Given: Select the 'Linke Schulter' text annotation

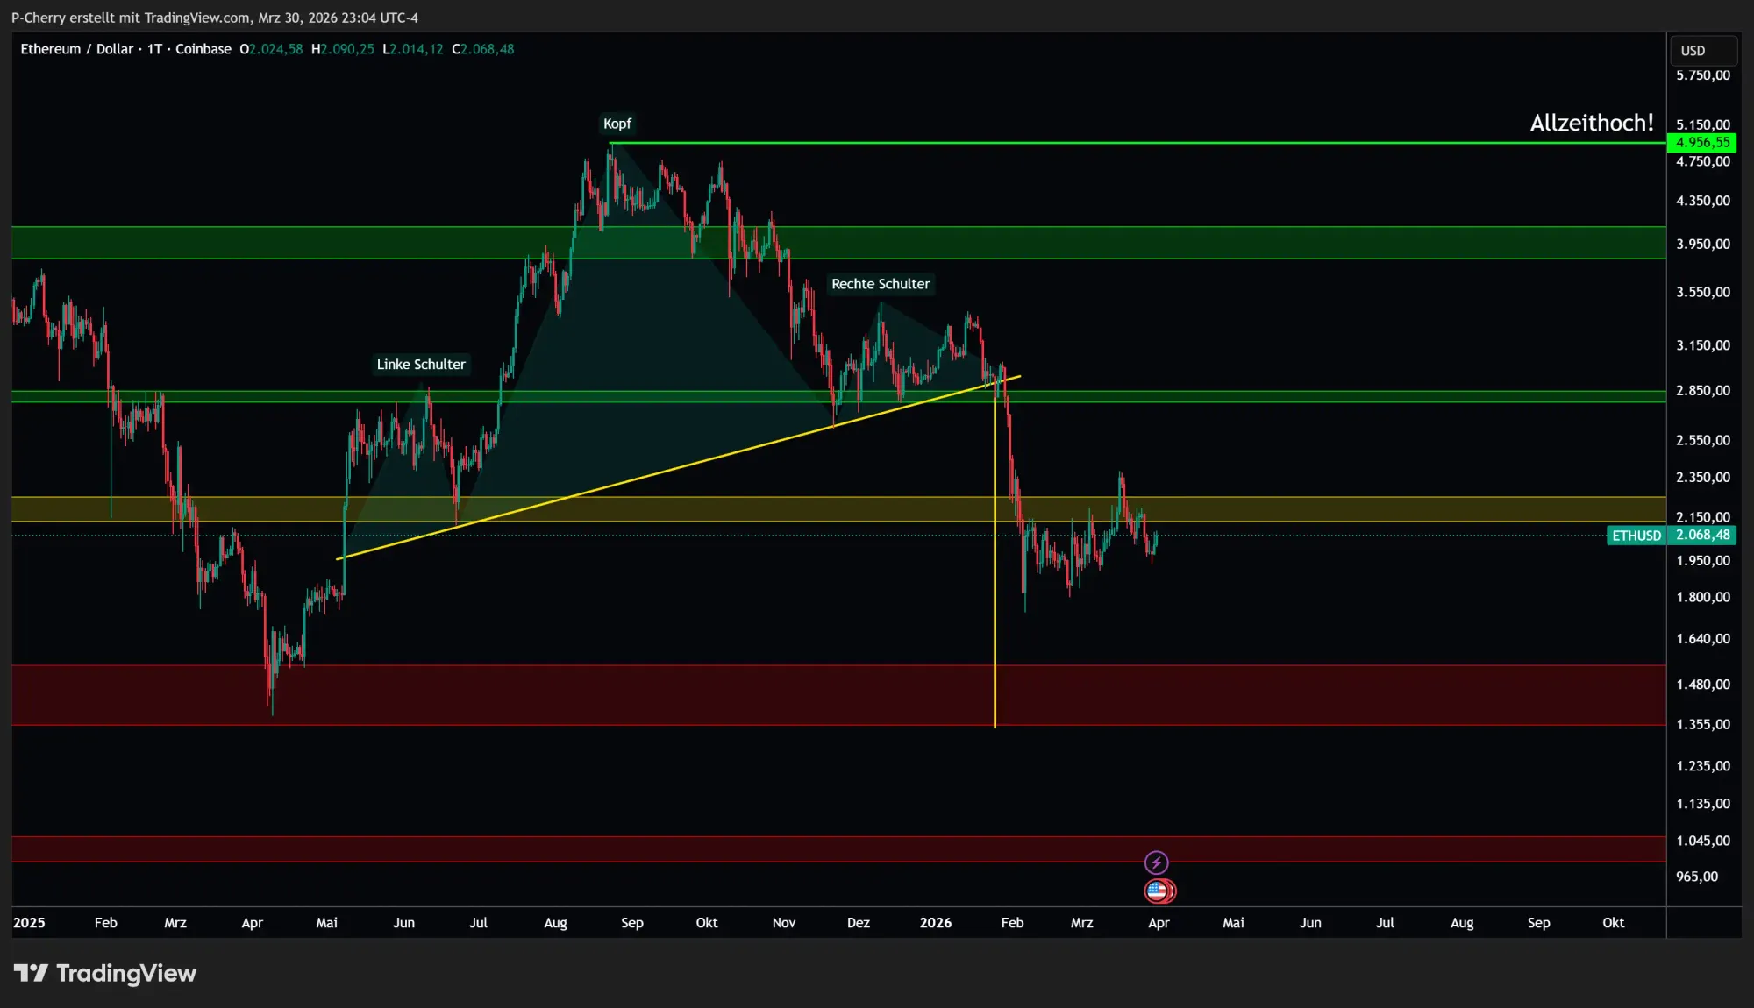Looking at the screenshot, I should [420, 364].
